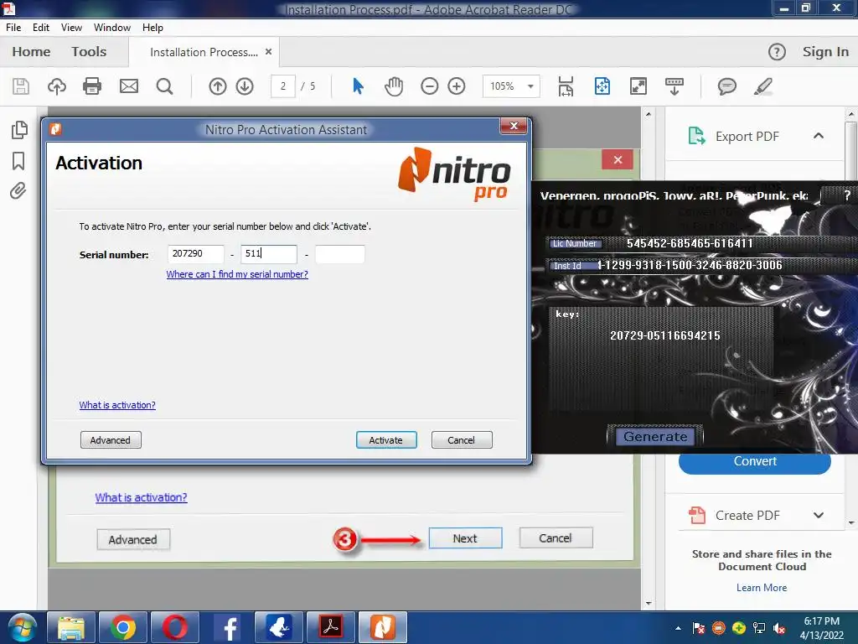Viewport: 858px width, 644px height.
Task: Choose the Hand pan tool
Action: point(394,86)
